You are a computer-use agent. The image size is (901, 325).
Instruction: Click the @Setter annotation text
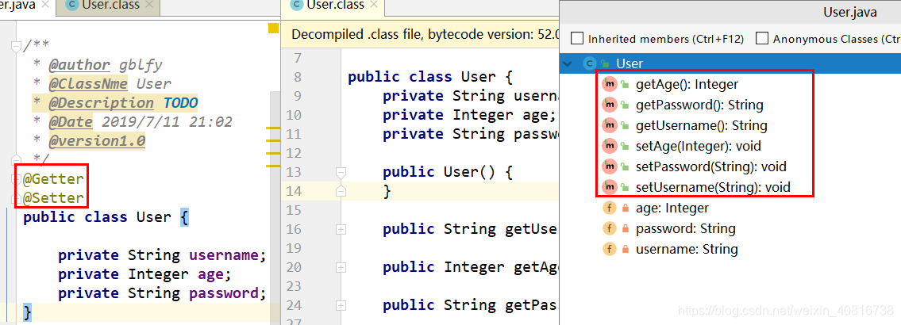pyautogui.click(x=53, y=198)
